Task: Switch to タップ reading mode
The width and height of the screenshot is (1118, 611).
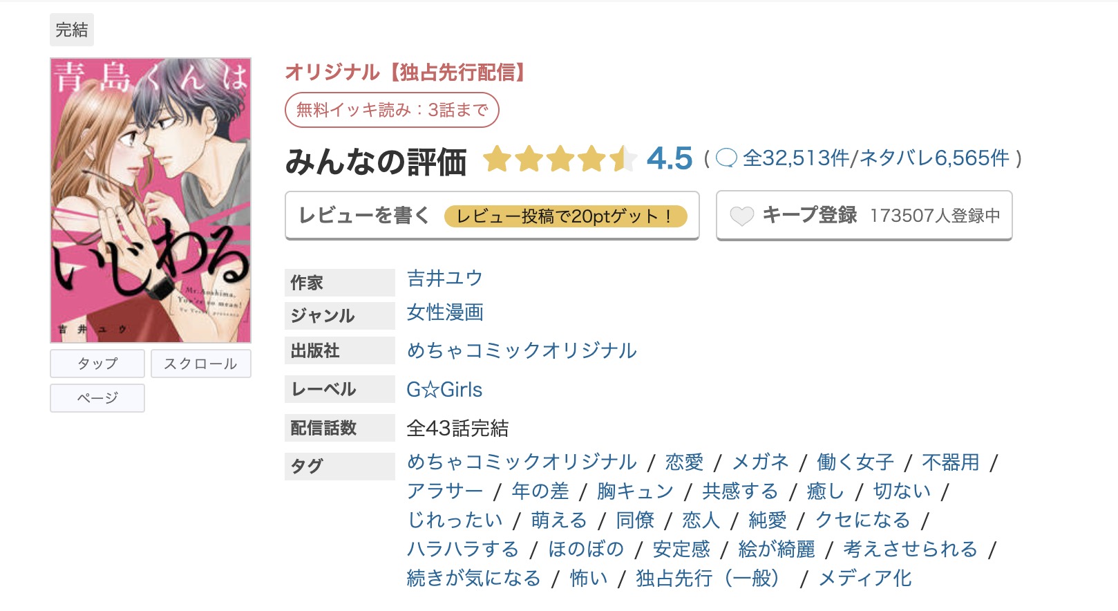Action: 97,363
